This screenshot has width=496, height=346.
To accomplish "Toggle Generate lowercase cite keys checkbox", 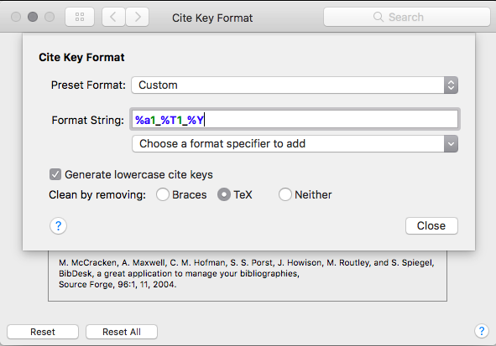I will click(55, 174).
